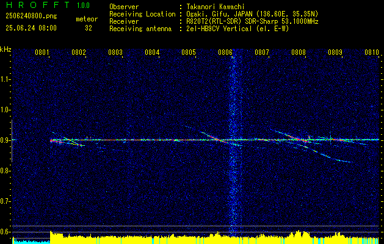Click the gray vertical range bar beside 0.9
Viewport: 384px width, 244px height.
[x=12, y=141]
